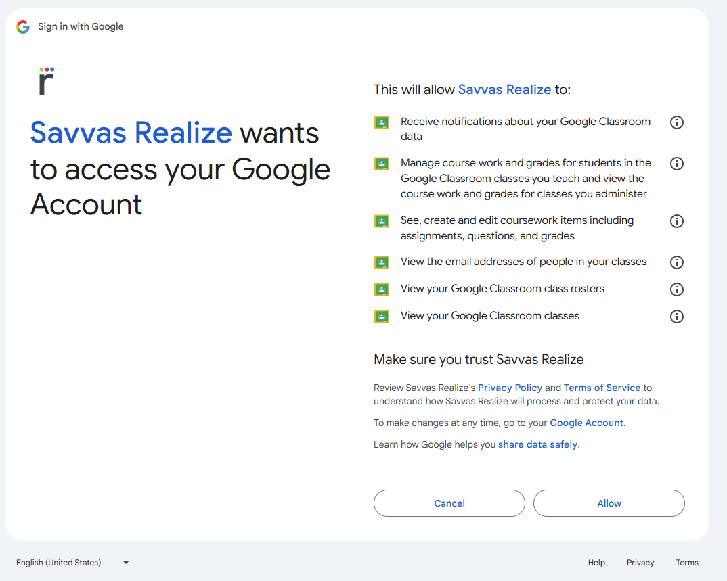Show info for coursework items permission
The image size is (727, 581).
pyautogui.click(x=676, y=221)
